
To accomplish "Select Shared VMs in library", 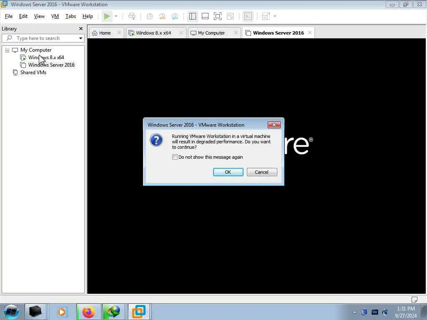I will point(33,72).
